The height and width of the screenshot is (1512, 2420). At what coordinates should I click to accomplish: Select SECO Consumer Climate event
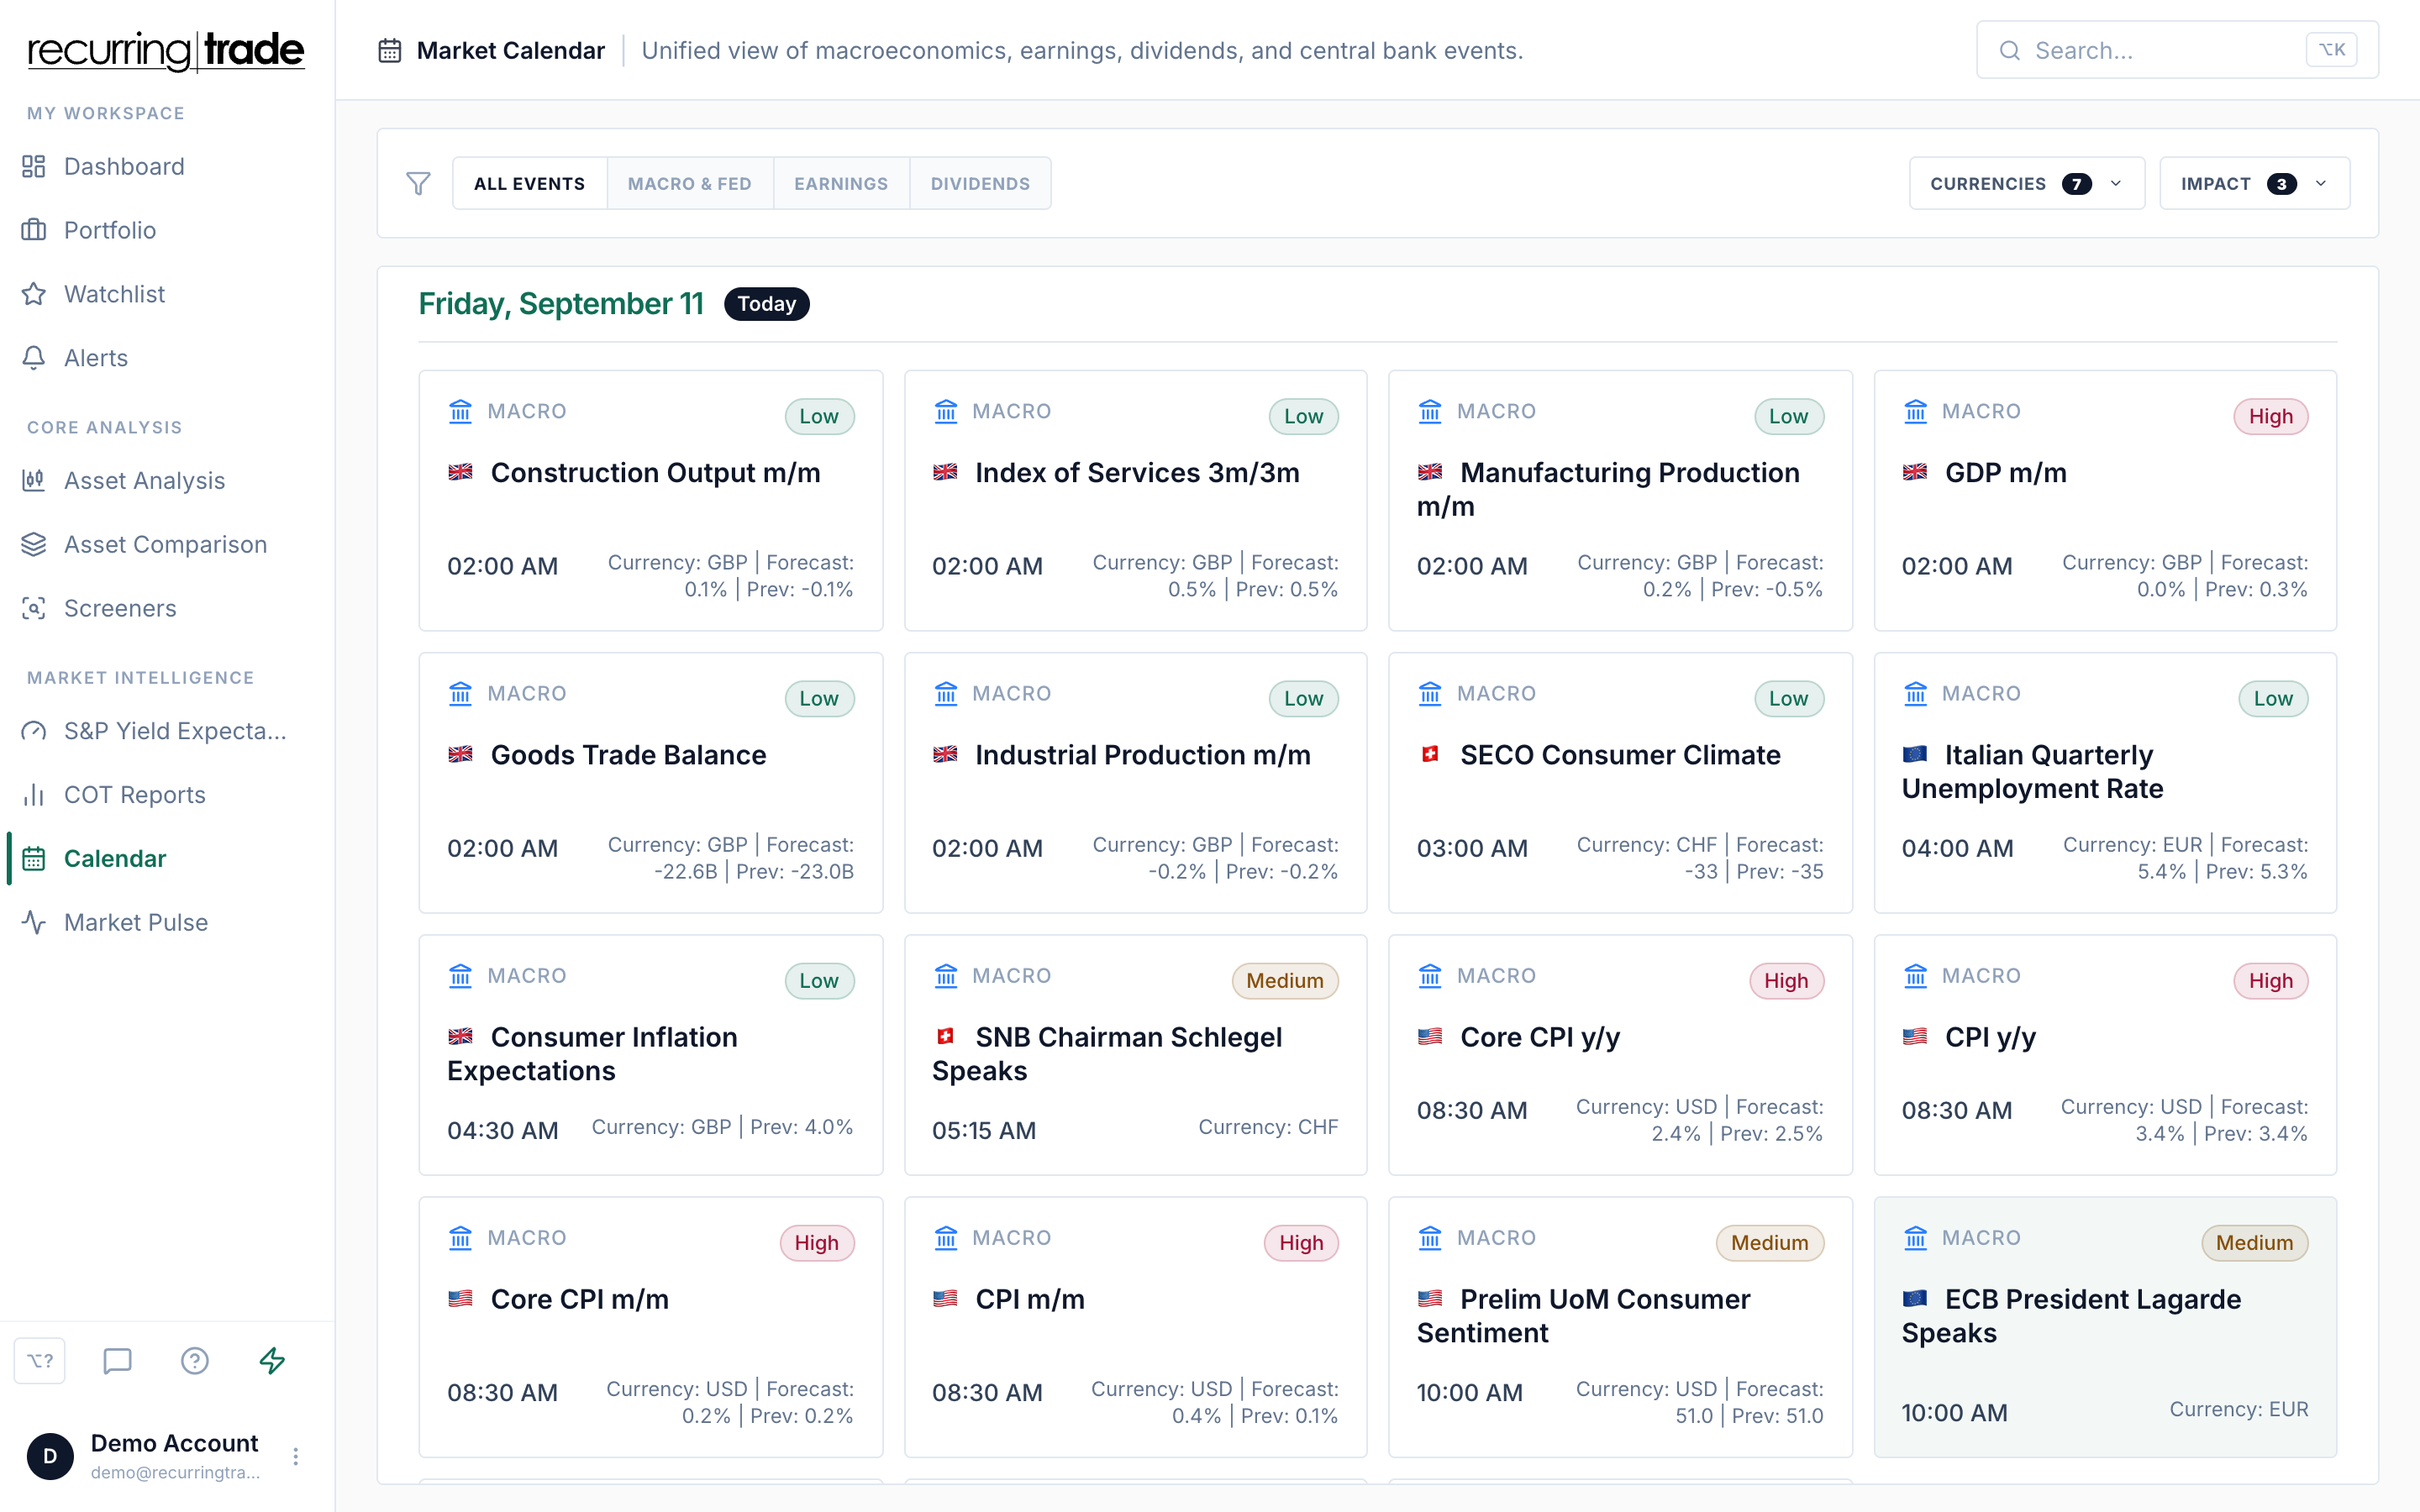point(1620,782)
